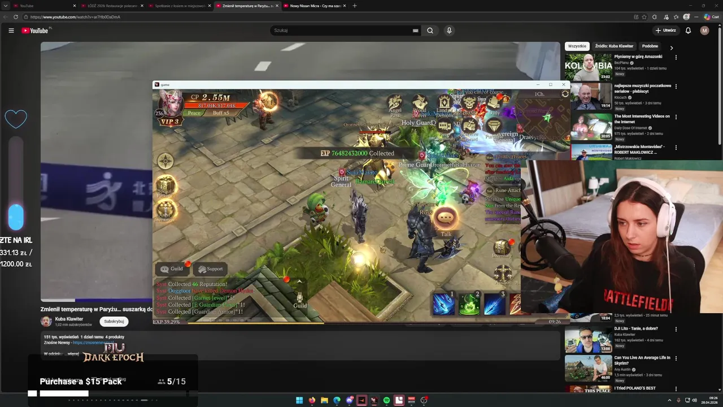Open the Angel Investment icon
The height and width of the screenshot is (407, 723).
tap(165, 210)
